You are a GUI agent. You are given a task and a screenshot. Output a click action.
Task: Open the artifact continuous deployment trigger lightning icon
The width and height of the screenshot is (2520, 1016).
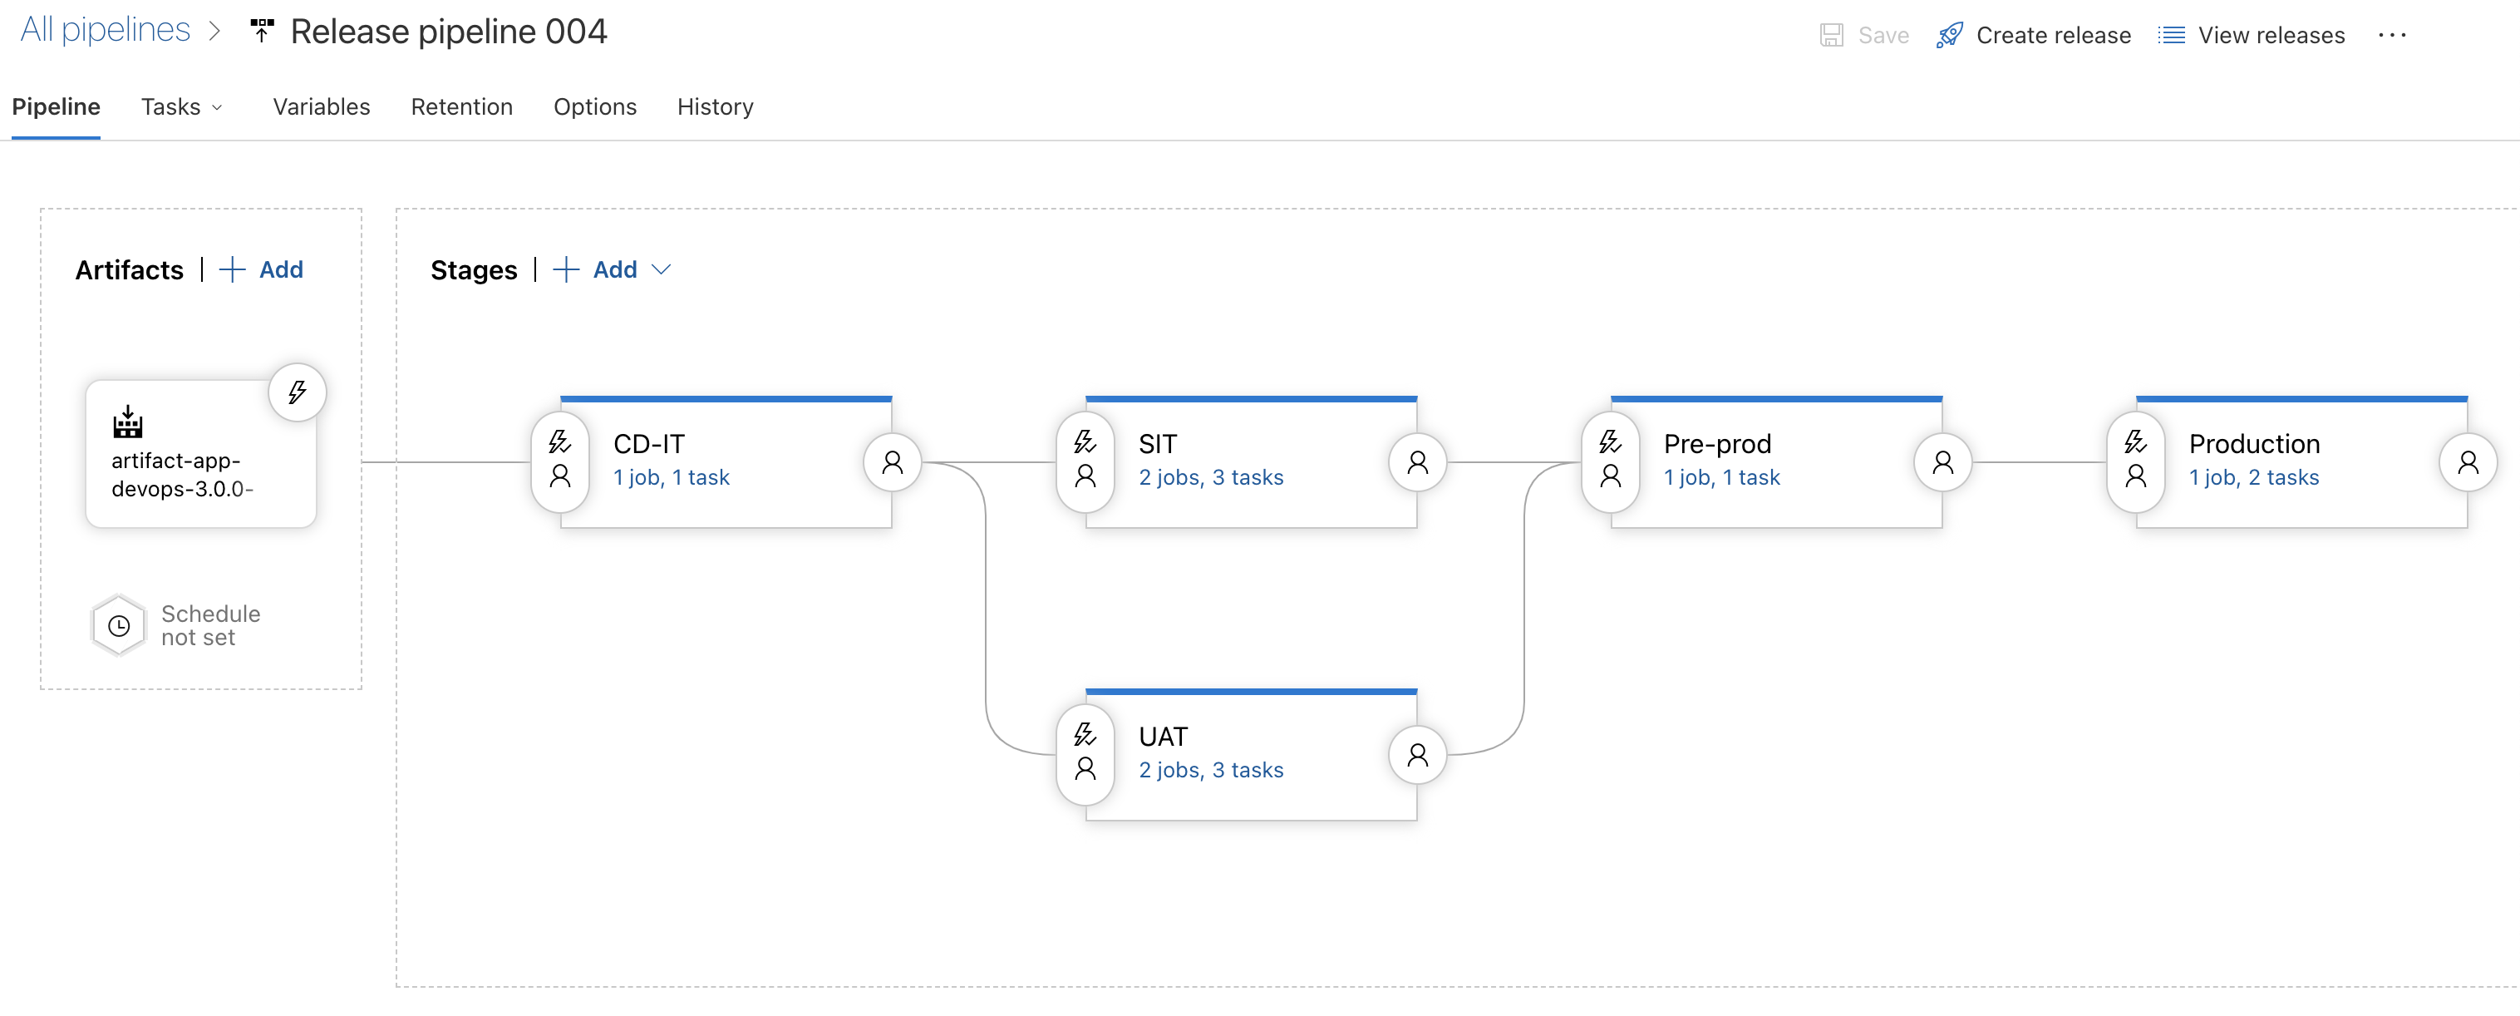pos(298,392)
